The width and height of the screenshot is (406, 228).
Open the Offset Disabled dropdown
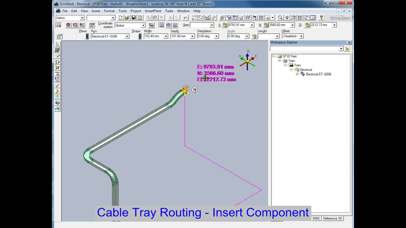[x=301, y=36]
